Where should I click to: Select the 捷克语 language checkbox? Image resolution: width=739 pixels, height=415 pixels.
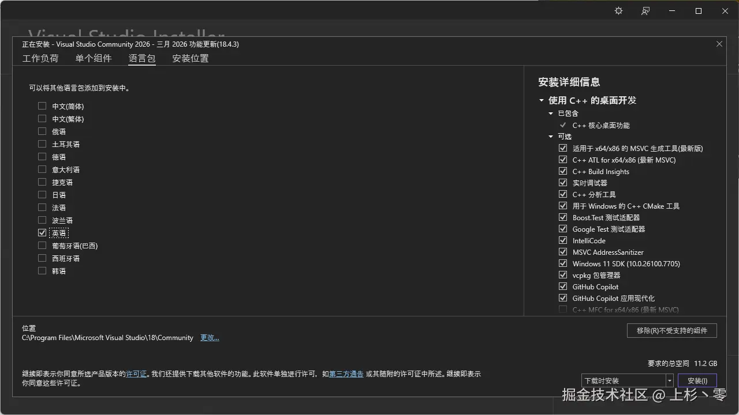[42, 182]
